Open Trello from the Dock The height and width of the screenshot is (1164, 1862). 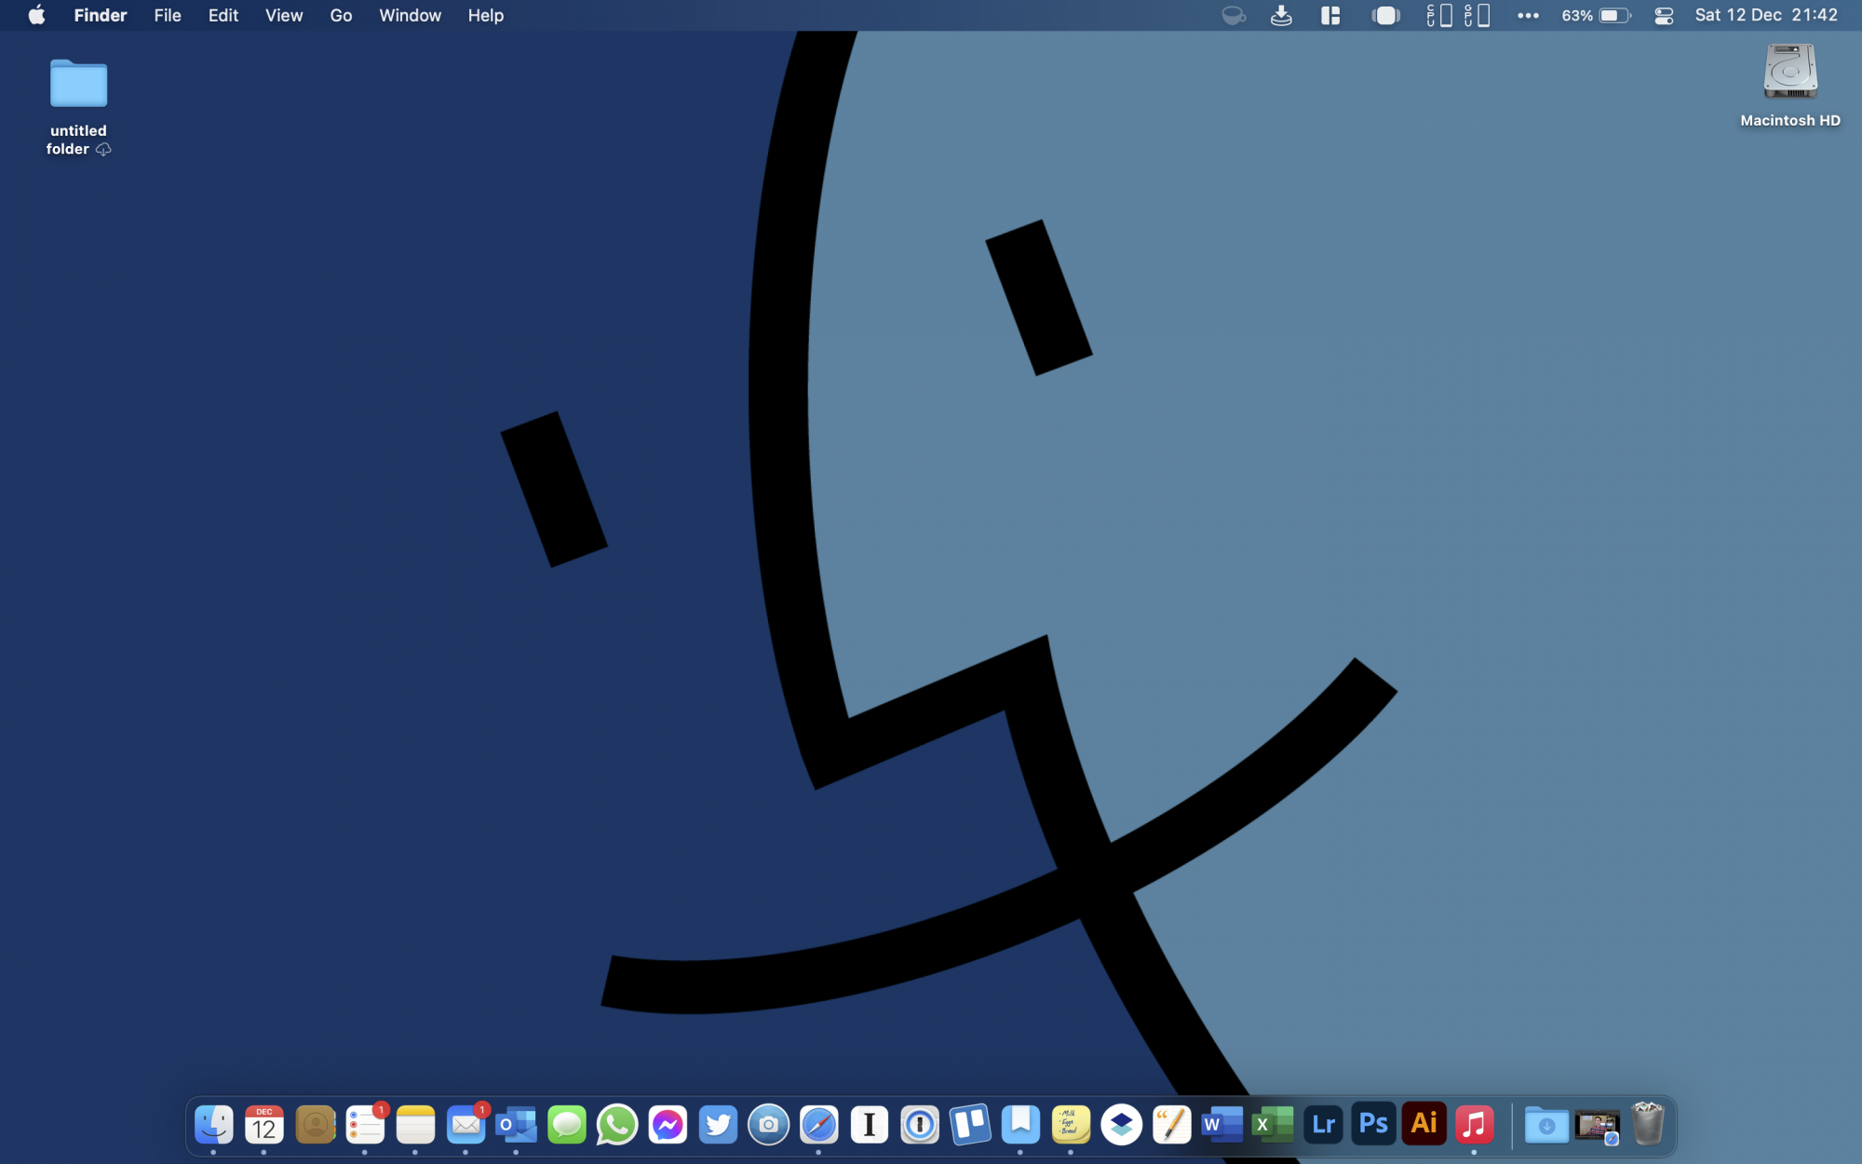pos(970,1124)
